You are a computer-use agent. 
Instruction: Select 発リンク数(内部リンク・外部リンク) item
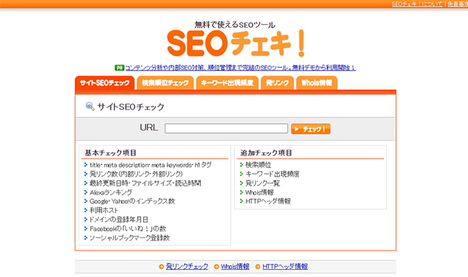coord(136,173)
